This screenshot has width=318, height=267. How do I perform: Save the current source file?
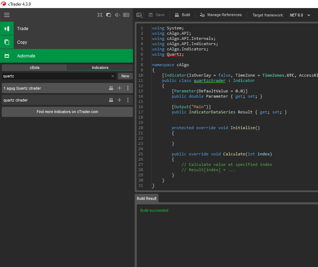(x=156, y=15)
